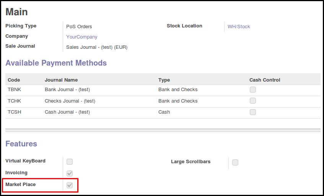324x196 pixels.
Task: Toggle Cash Control checkbox for Bank Journal row
Action: [x=253, y=90]
